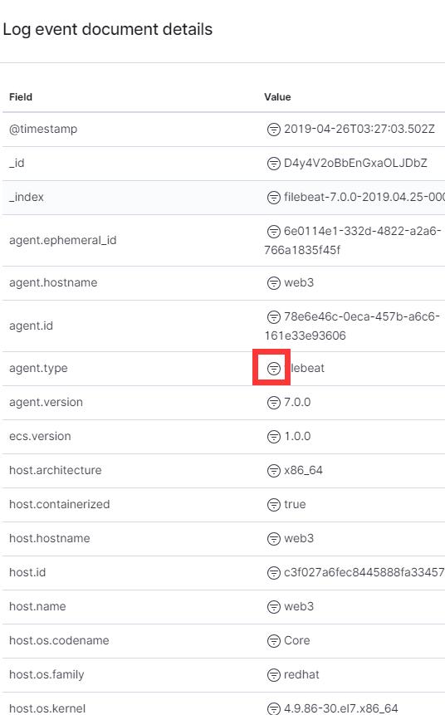Click filter icon for host.os.kernel value
445x715 pixels.
tap(274, 708)
